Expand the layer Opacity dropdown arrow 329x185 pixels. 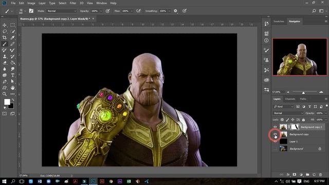click(326, 113)
